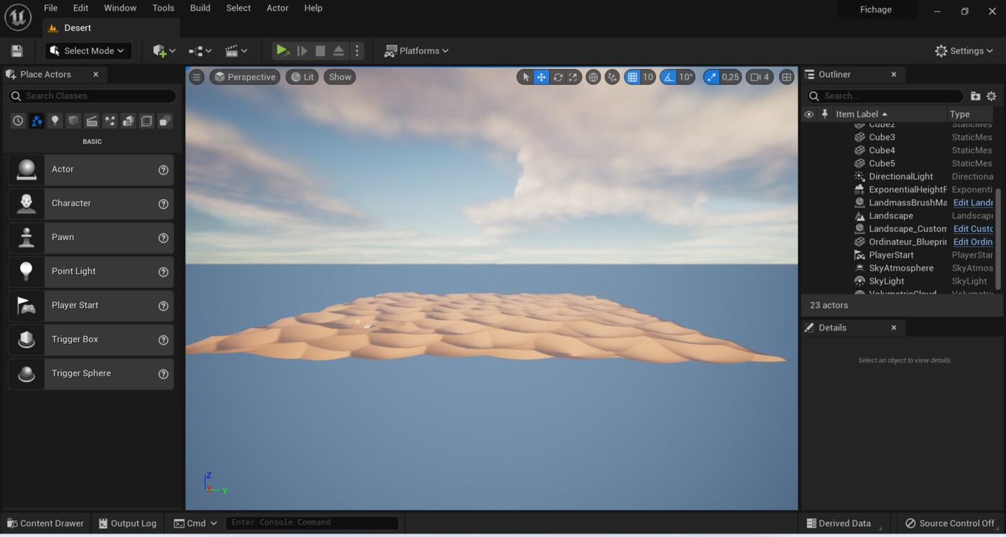This screenshot has width=1006, height=537.
Task: Click the Enter Console Command field
Action: [312, 523]
